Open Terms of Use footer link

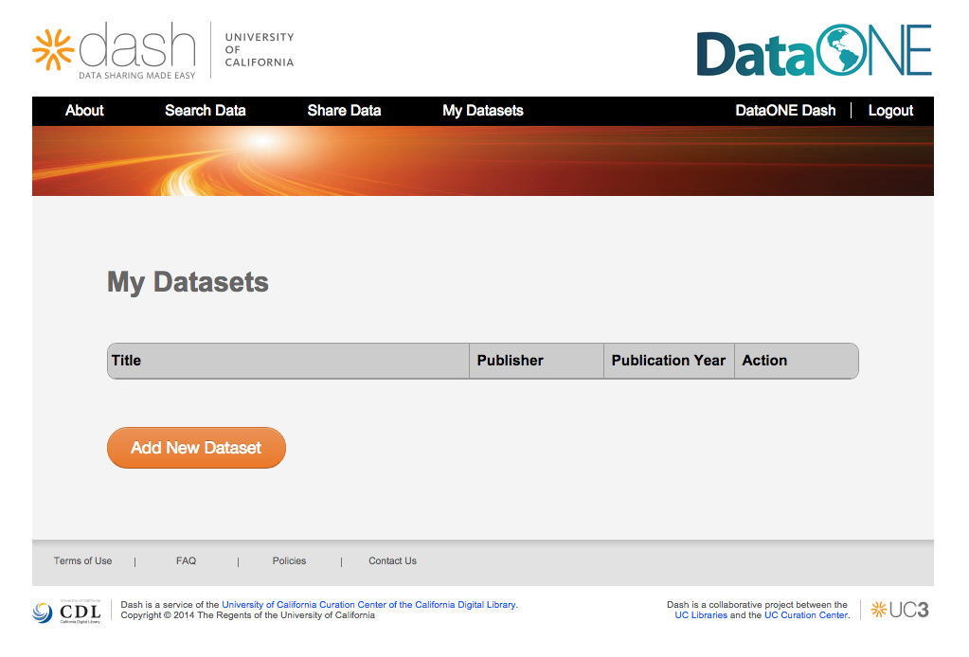[82, 560]
